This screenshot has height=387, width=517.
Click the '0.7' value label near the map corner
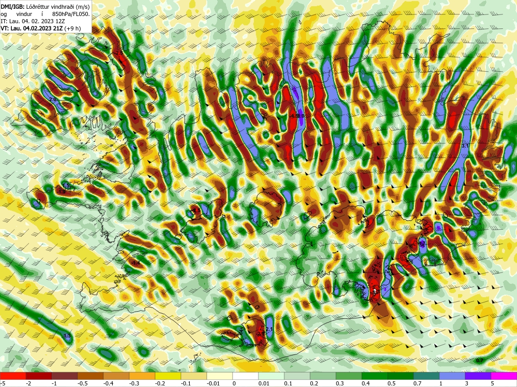[480, 361]
